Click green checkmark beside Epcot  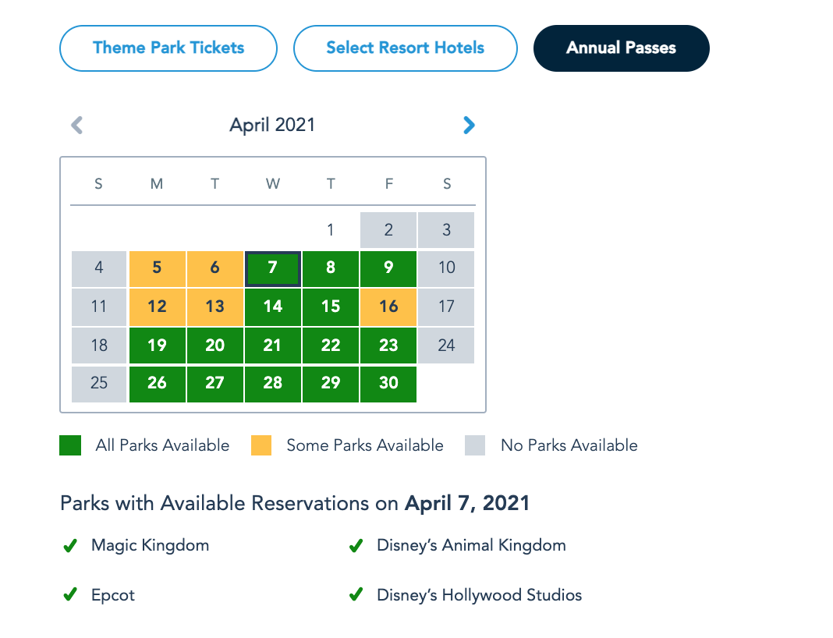[69, 595]
